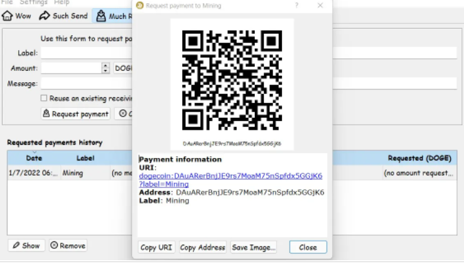Select the Much Receive tab

(x=114, y=16)
